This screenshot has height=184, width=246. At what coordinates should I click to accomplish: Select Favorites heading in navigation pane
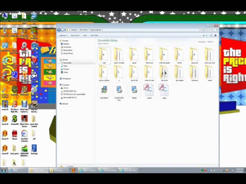[65, 41]
